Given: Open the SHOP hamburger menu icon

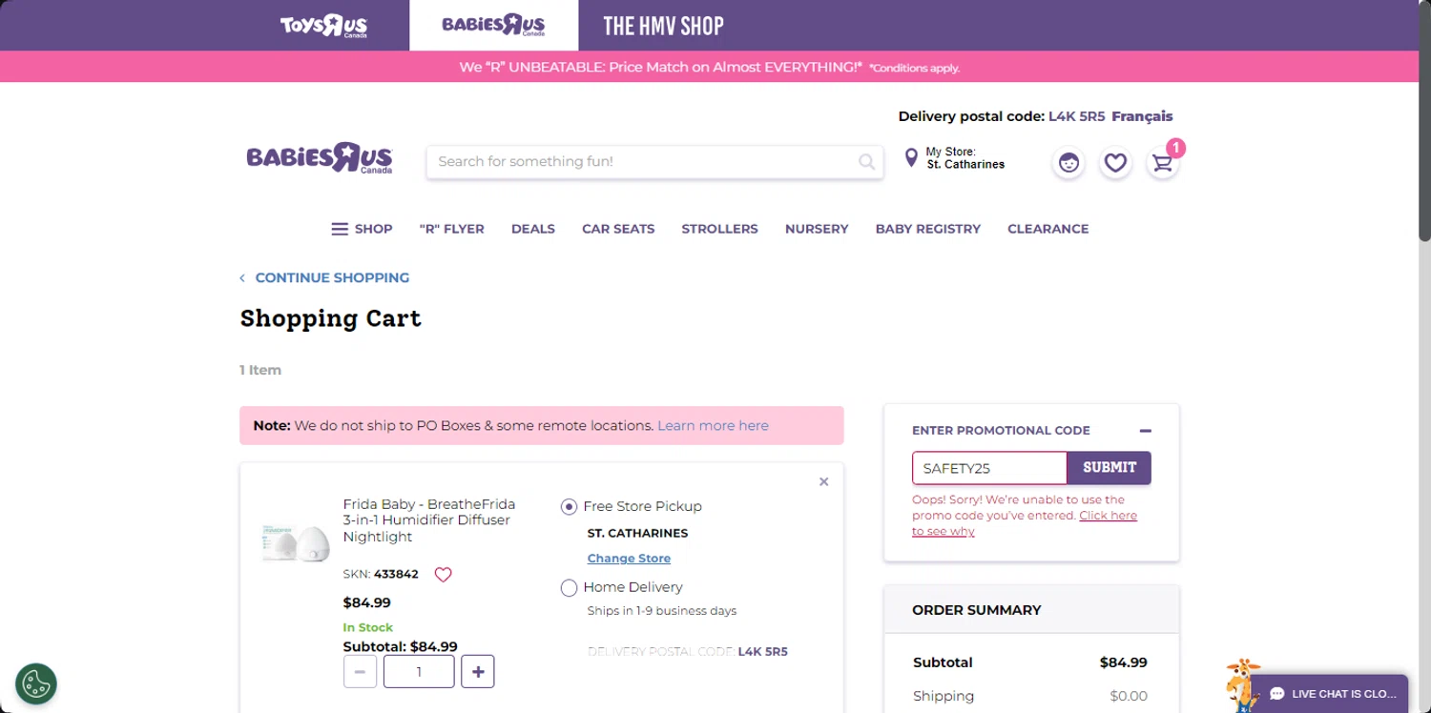Looking at the screenshot, I should tap(340, 229).
